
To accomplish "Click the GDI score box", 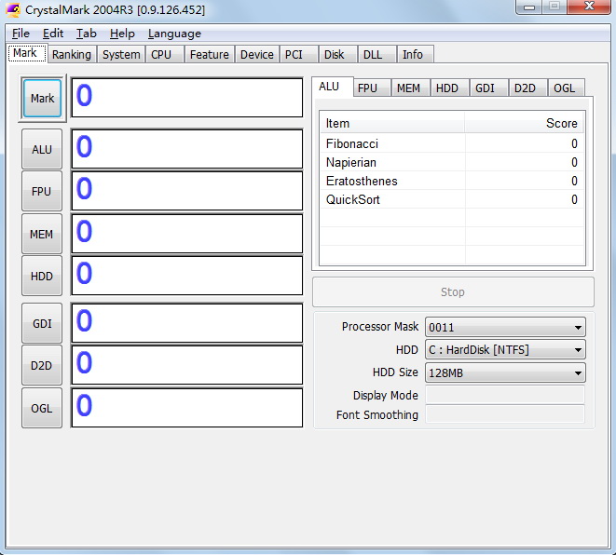I will (x=187, y=323).
